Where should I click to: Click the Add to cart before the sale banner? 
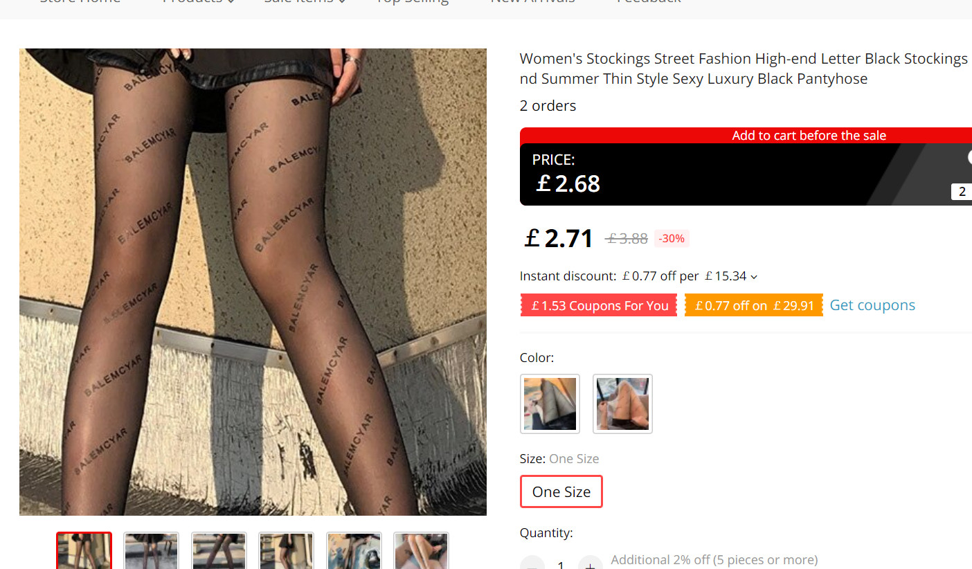(809, 136)
